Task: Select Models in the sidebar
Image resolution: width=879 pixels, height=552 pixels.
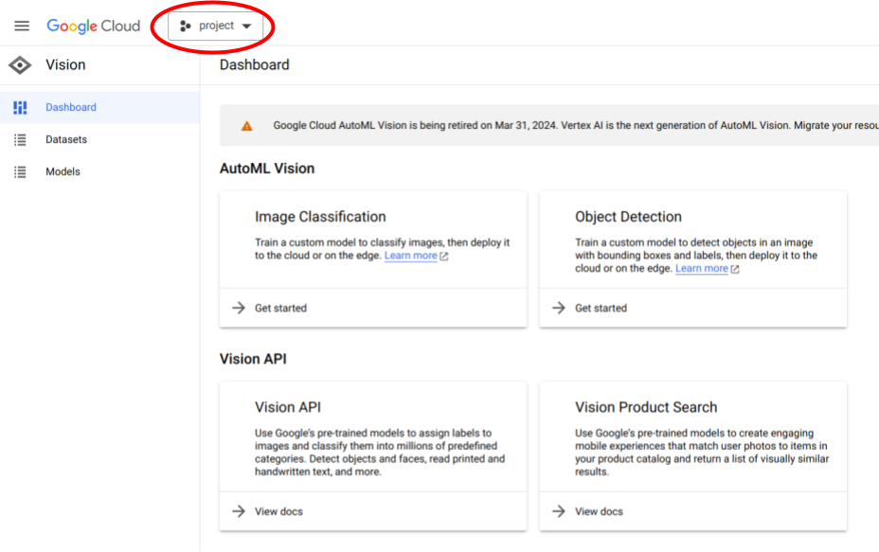Action: tap(63, 172)
